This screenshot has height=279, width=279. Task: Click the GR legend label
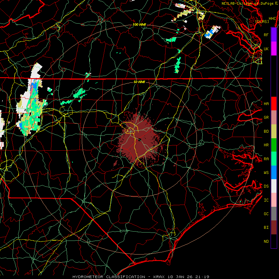(266, 117)
